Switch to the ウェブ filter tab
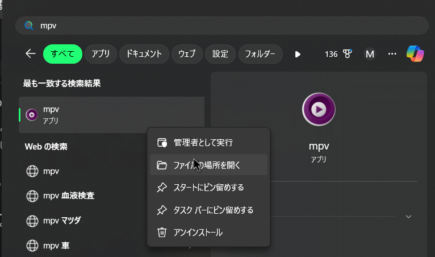 point(187,54)
